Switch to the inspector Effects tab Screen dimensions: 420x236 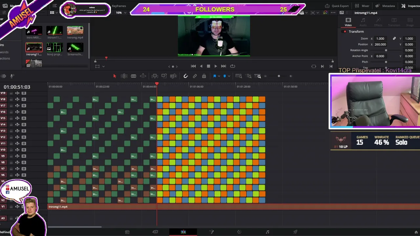378,22
